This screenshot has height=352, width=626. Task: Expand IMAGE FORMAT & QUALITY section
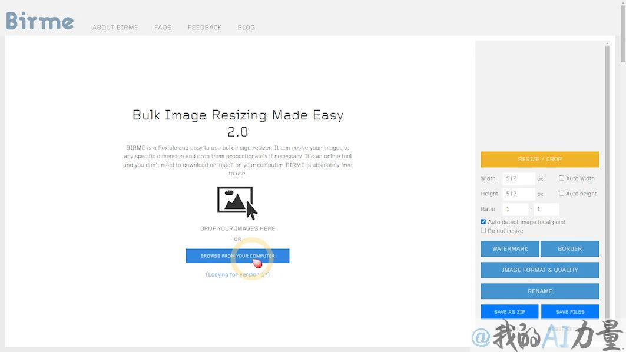click(540, 270)
